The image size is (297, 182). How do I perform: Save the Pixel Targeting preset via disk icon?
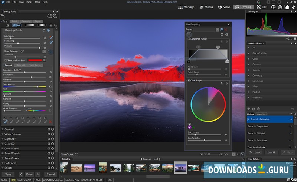point(222,30)
